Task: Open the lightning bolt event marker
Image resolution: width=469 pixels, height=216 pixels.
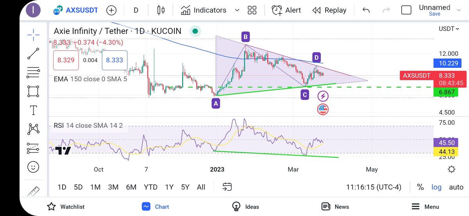Action: (323, 96)
